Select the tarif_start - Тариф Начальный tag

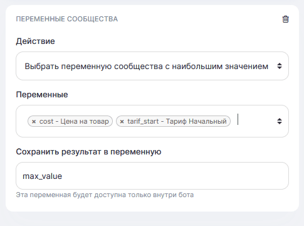coord(173,121)
